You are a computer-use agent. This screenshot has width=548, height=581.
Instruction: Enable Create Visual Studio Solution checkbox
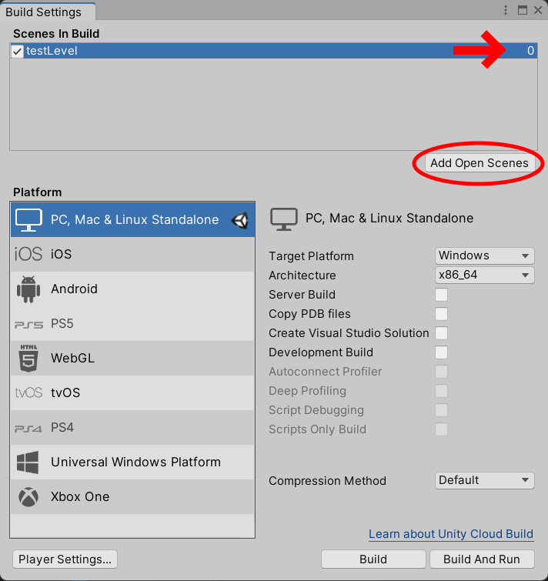pos(441,333)
